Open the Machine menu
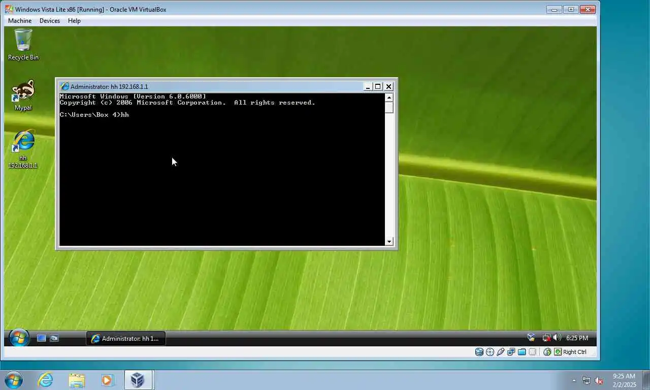This screenshot has height=390, width=650. (20, 21)
